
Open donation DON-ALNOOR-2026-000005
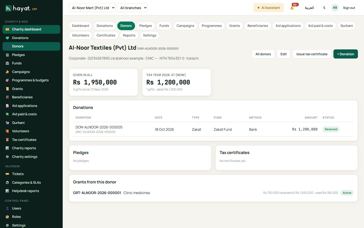click(x=99, y=127)
